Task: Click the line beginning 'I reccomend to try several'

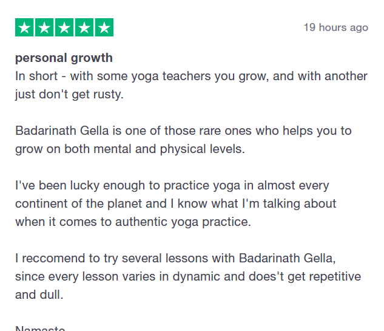Action: click(175, 259)
